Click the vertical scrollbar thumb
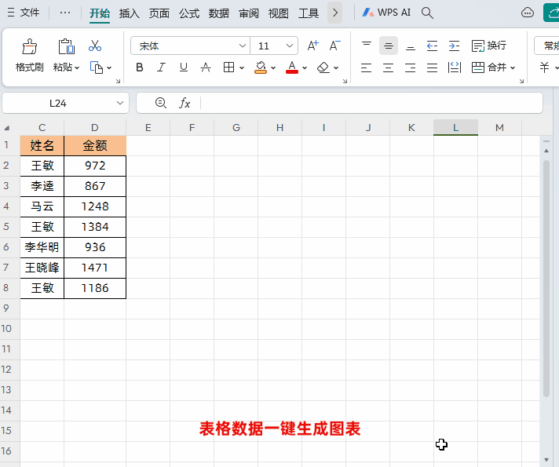The height and width of the screenshot is (467, 559). (x=546, y=278)
